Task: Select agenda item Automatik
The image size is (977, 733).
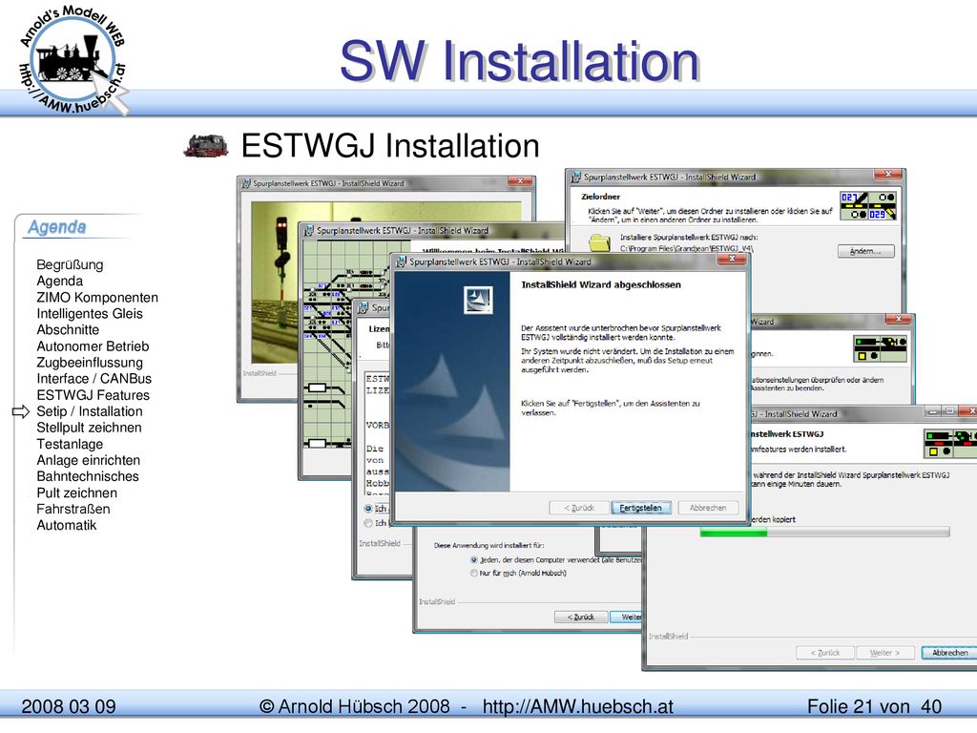Action: click(x=67, y=526)
